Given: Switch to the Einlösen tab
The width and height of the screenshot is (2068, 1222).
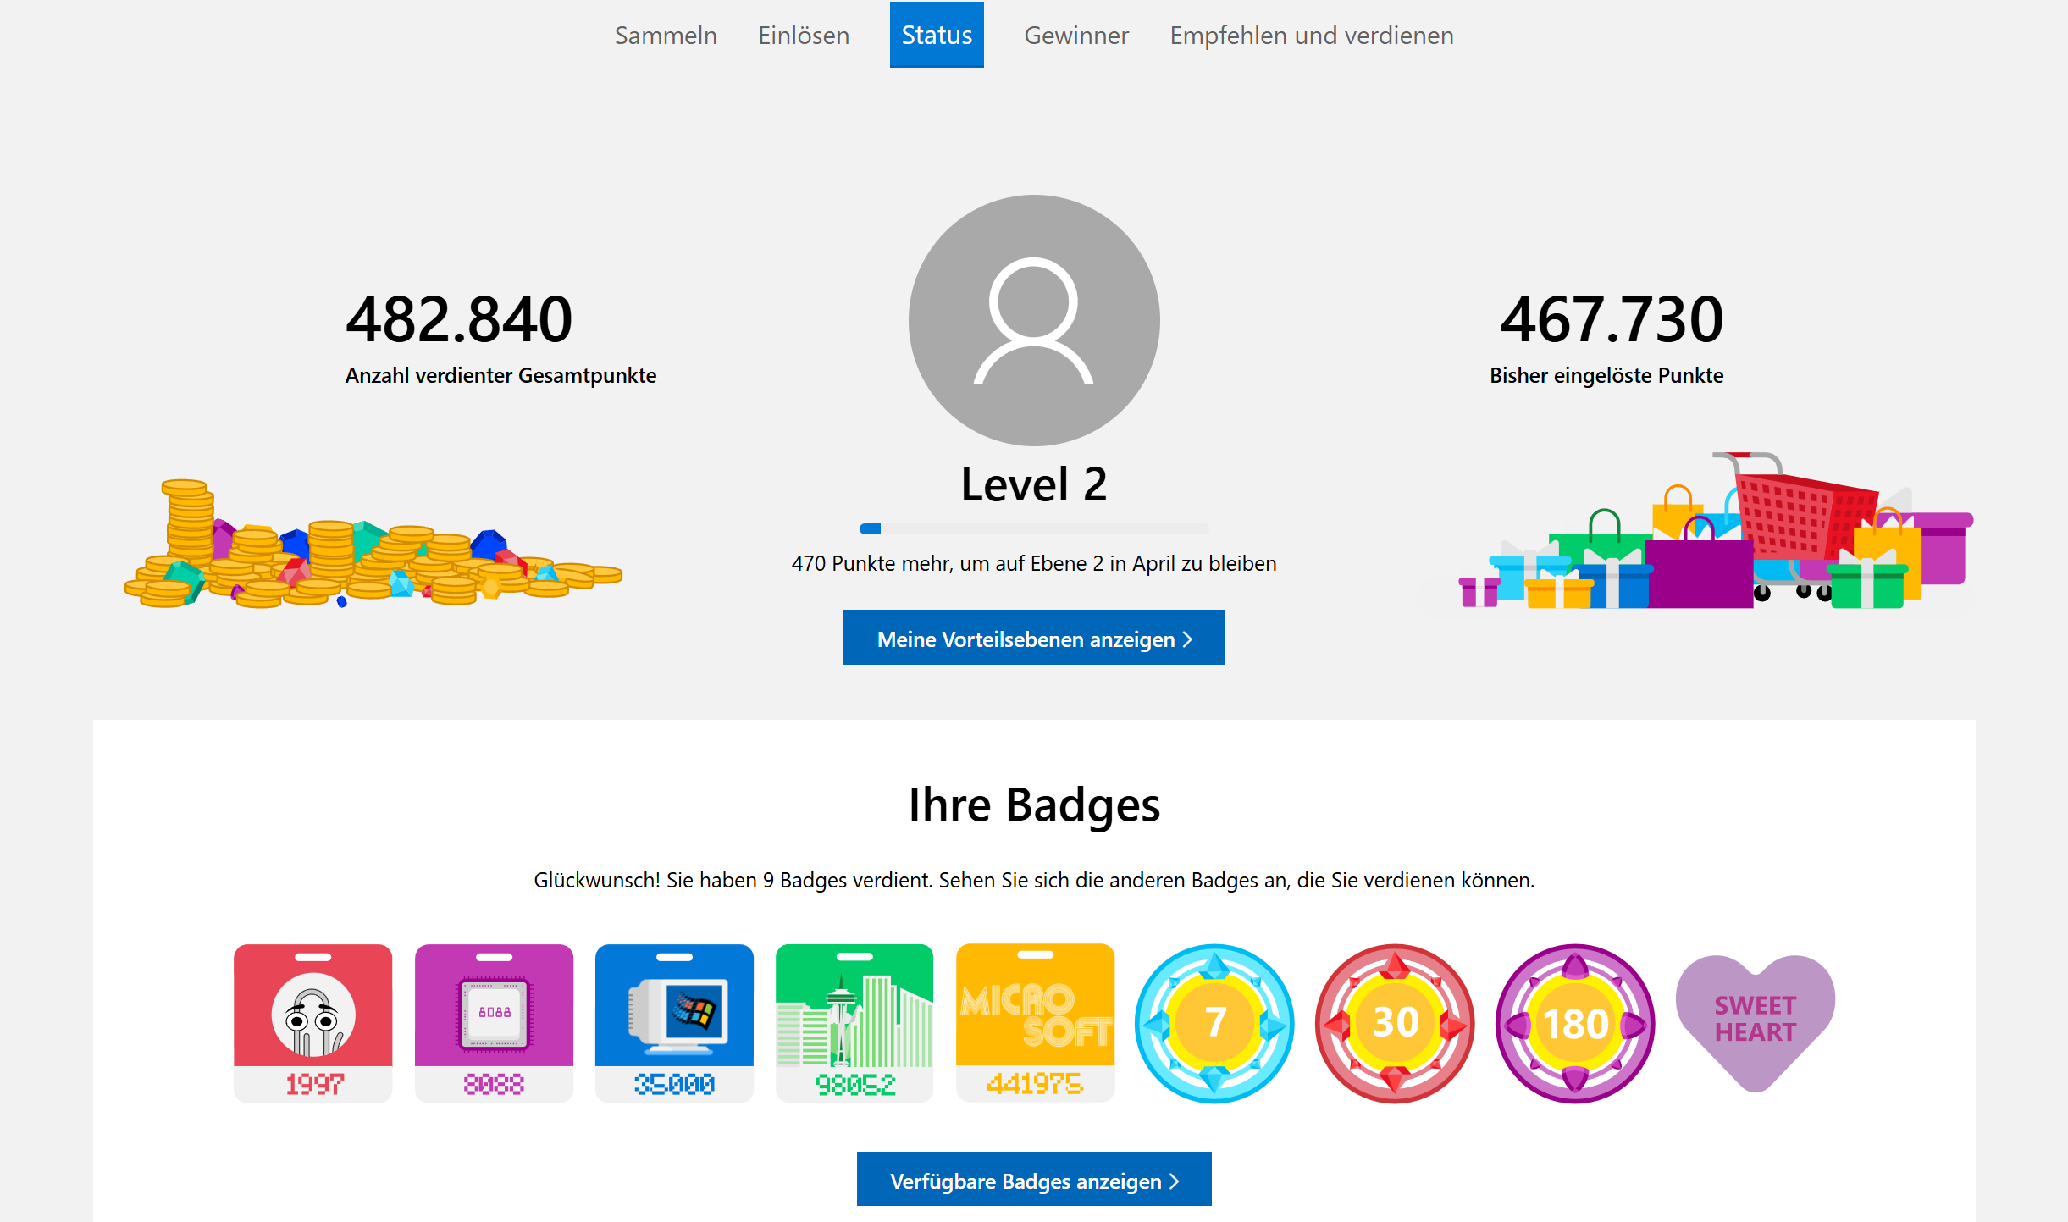Looking at the screenshot, I should (x=804, y=36).
